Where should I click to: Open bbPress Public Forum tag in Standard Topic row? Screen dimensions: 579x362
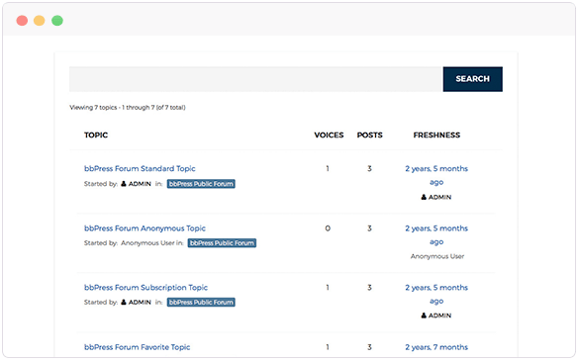[x=201, y=184]
